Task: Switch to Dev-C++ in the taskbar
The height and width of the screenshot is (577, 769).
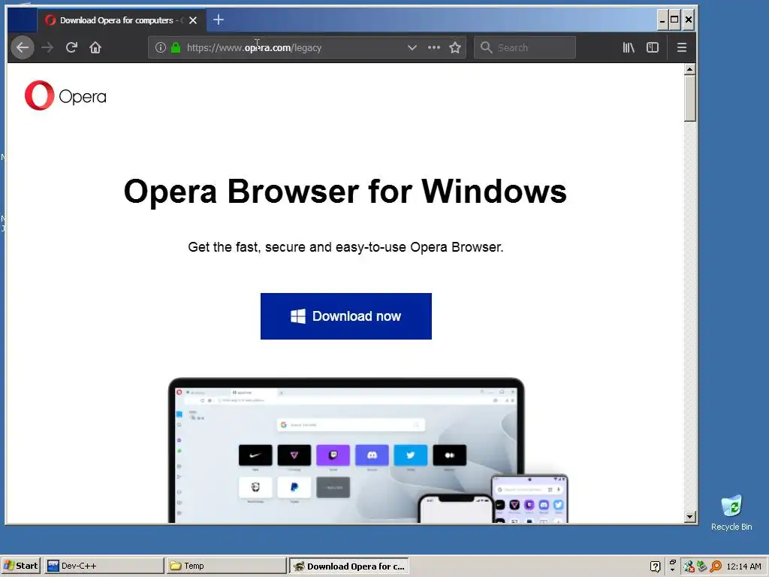Action: [104, 566]
